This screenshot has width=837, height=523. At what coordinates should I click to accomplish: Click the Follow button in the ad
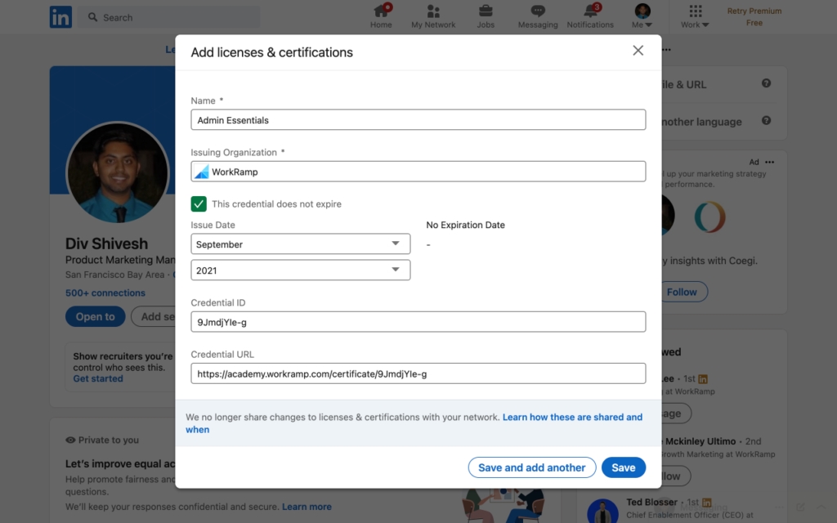click(682, 292)
